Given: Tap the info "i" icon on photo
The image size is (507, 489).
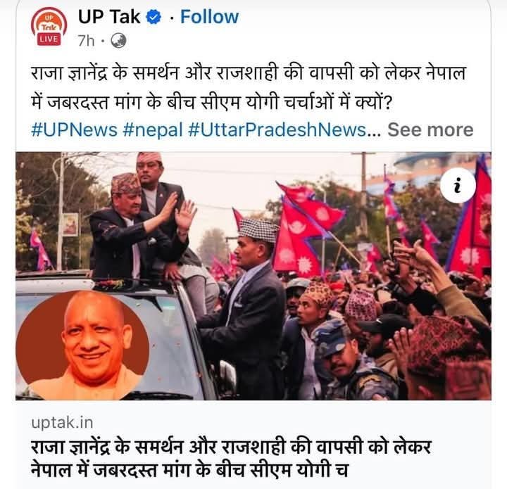Looking at the screenshot, I should [458, 186].
